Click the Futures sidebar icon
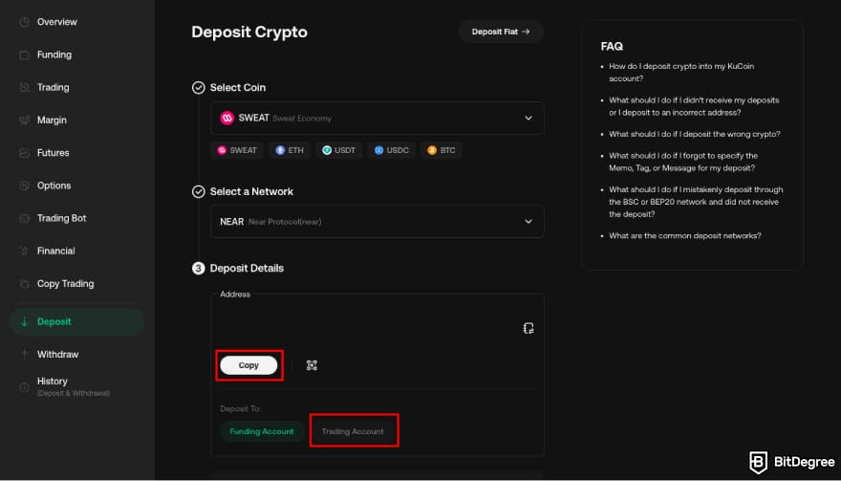The image size is (841, 481). pos(25,153)
